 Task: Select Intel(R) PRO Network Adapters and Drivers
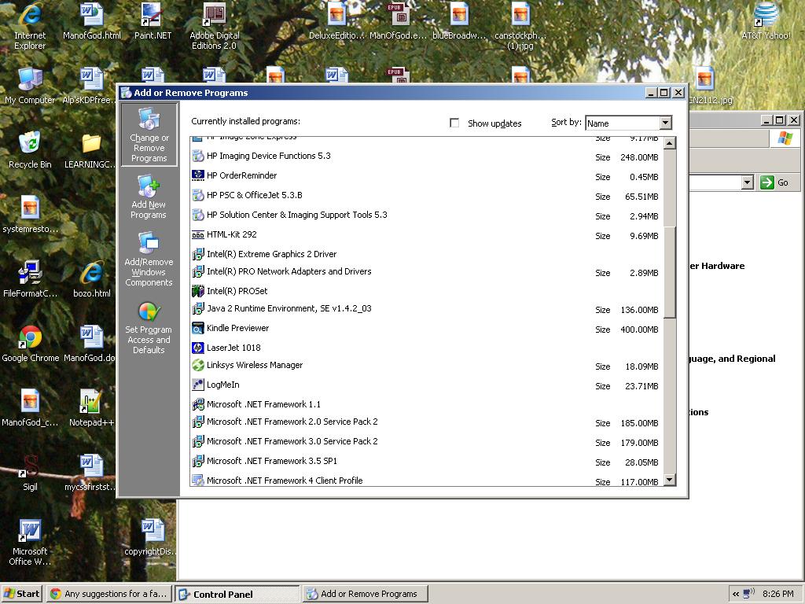tap(426, 271)
